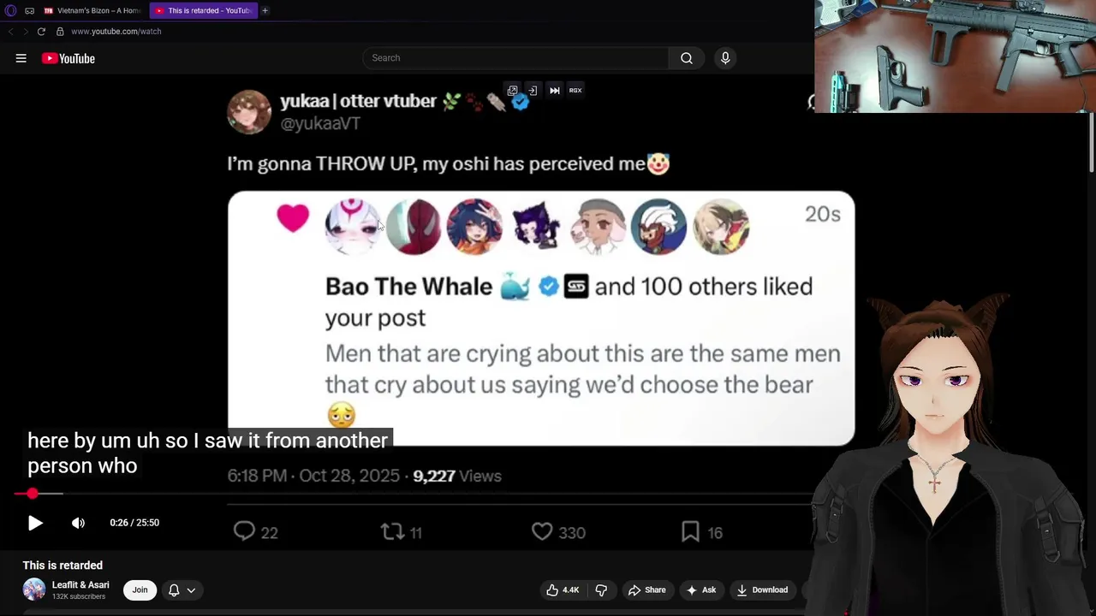Screen dimensions: 1096x616
Task: Toggle like on the video (4.4K)
Action: (563, 589)
